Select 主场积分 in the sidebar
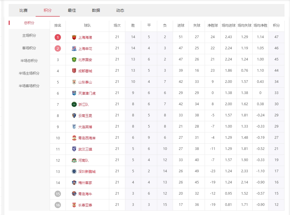290x215 pixels. pos(29,36)
